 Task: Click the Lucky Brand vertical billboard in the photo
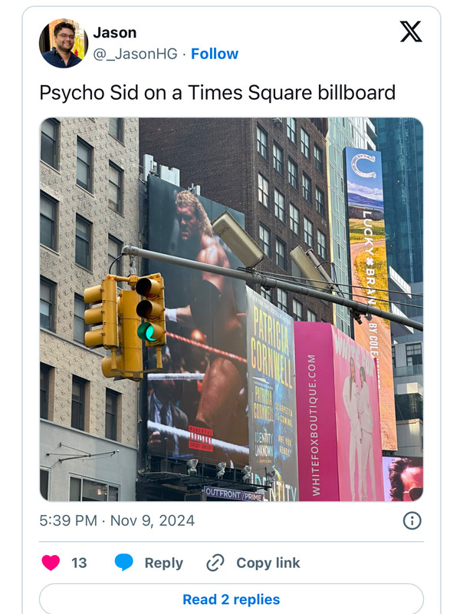pyautogui.click(x=369, y=298)
